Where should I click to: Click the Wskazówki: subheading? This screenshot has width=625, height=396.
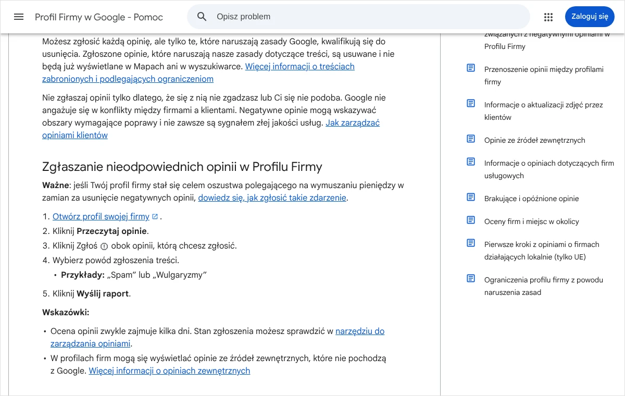pos(66,313)
